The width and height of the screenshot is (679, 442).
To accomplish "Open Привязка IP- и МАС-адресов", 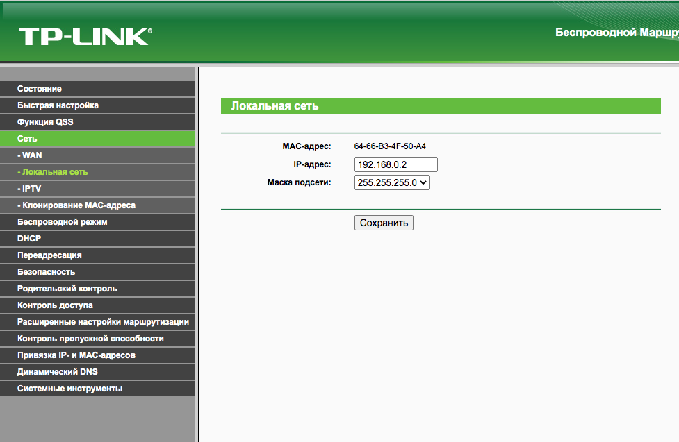I will [97, 355].
